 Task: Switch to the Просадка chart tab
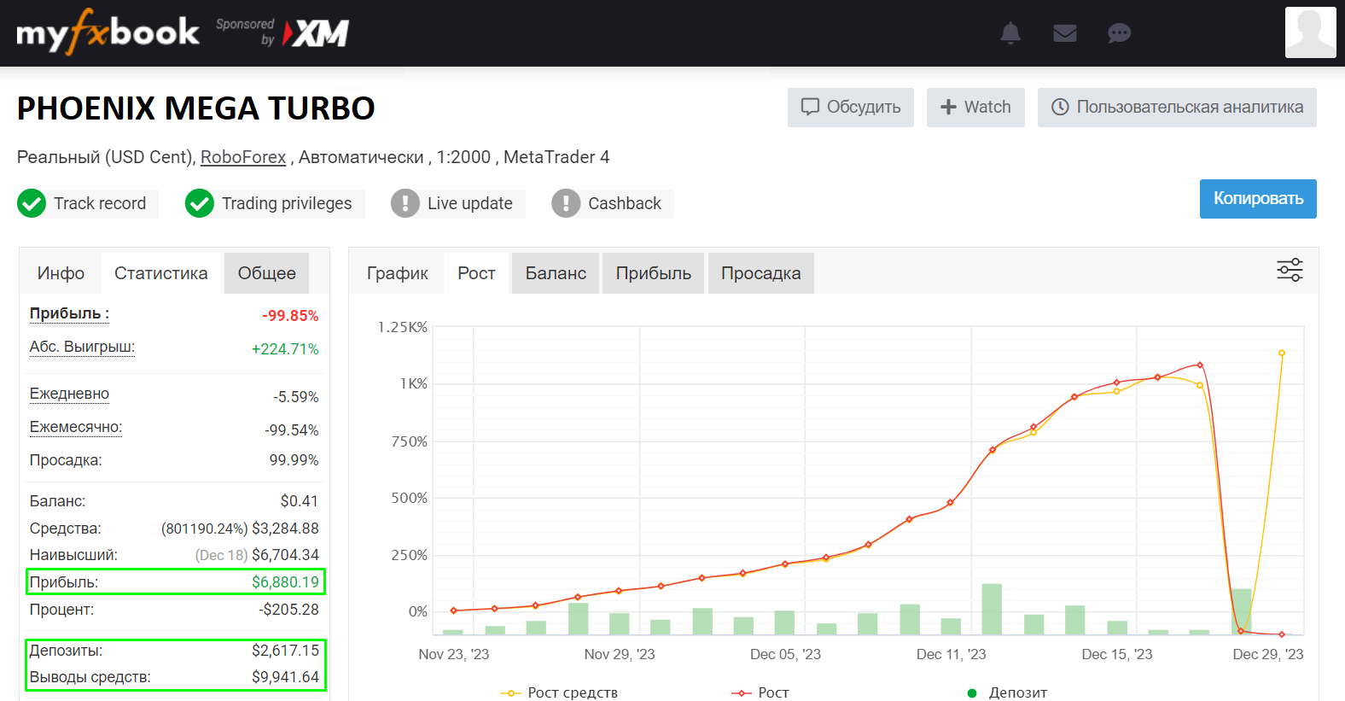pos(761,273)
